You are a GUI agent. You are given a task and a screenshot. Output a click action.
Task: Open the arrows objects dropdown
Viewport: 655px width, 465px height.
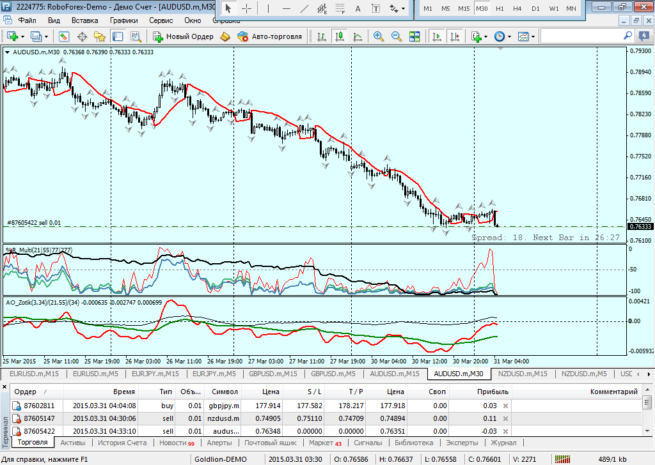(403, 8)
